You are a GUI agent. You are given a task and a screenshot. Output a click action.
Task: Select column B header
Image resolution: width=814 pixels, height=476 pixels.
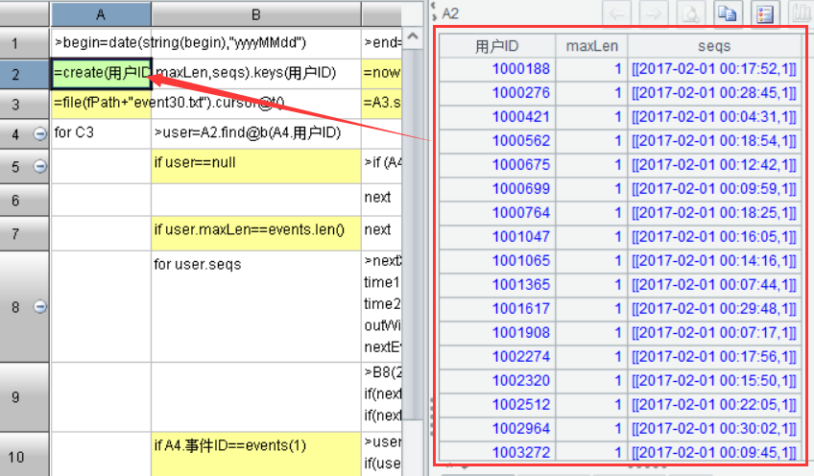255,13
